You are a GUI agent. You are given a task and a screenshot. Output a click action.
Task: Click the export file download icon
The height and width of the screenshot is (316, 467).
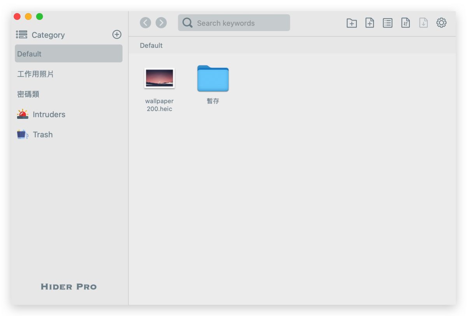(x=423, y=23)
